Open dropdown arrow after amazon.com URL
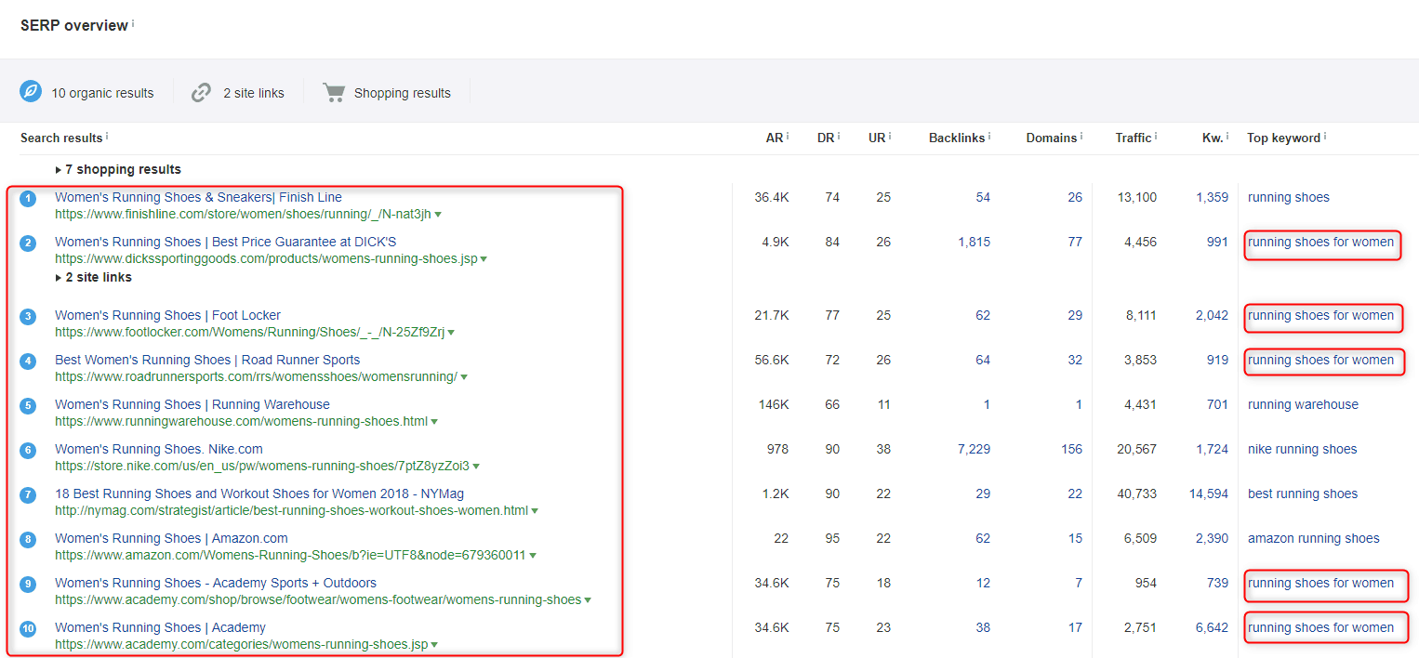This screenshot has width=1419, height=658. pyautogui.click(x=532, y=556)
